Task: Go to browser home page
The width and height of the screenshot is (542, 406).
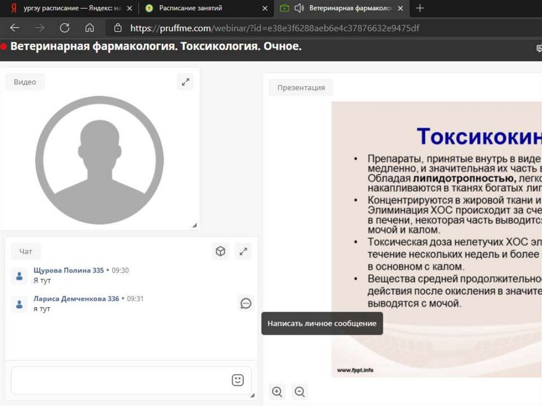Action: point(89,28)
